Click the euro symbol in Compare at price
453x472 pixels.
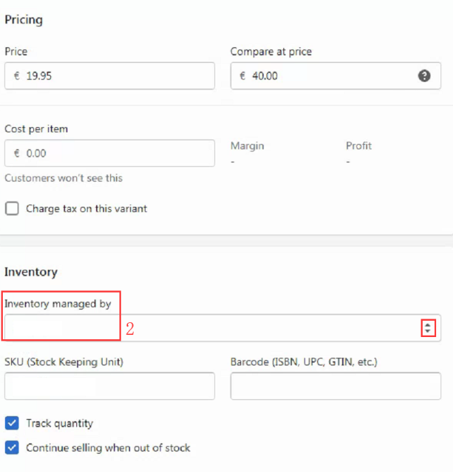[x=242, y=76]
